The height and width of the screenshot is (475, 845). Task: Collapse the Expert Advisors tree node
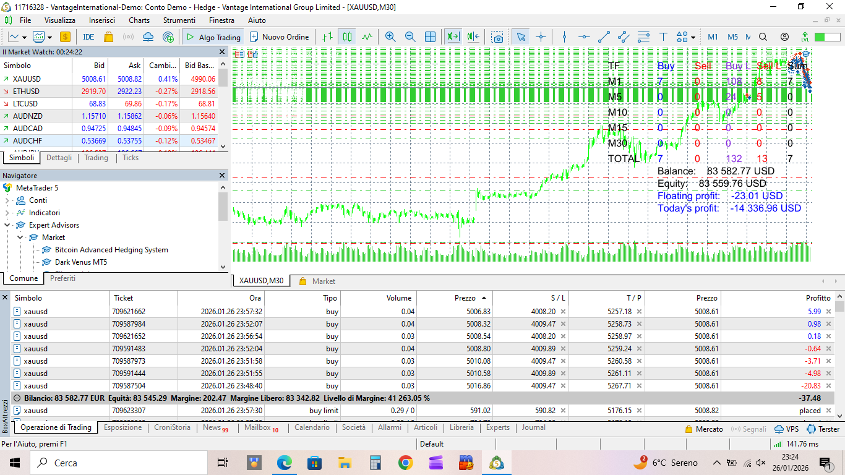(x=7, y=225)
